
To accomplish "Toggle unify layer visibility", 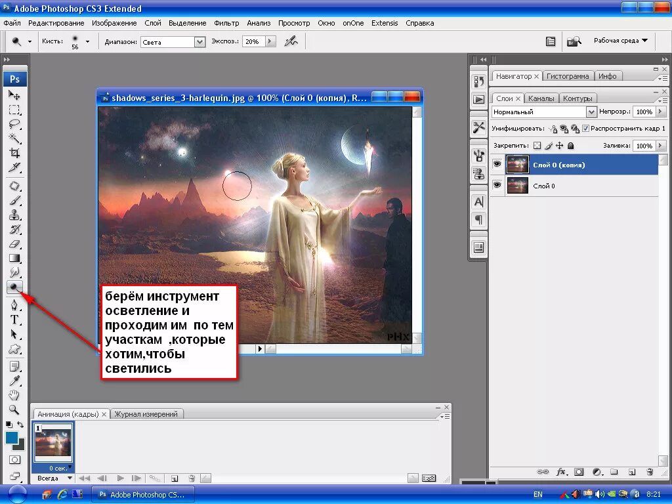I will pos(564,129).
